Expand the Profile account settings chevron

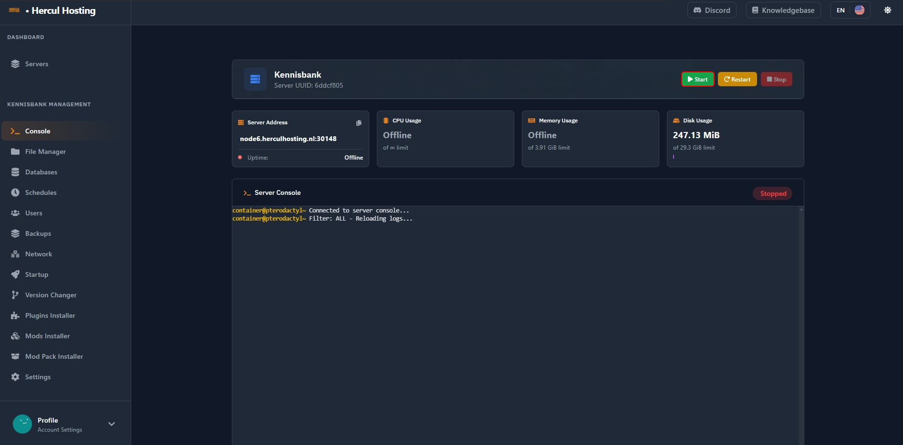[112, 424]
